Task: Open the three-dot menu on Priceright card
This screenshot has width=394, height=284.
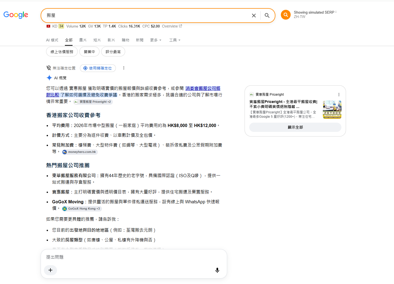Action: tap(339, 95)
